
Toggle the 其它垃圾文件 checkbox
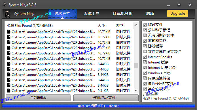tap(145, 89)
